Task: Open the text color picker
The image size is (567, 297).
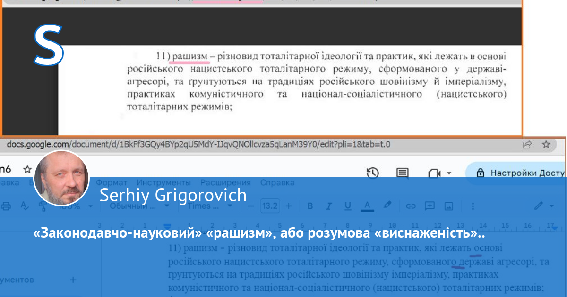Action: [x=367, y=206]
